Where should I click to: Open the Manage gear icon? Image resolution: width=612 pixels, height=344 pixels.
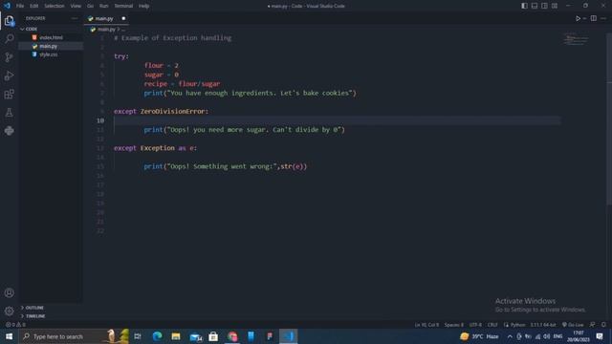tap(10, 312)
